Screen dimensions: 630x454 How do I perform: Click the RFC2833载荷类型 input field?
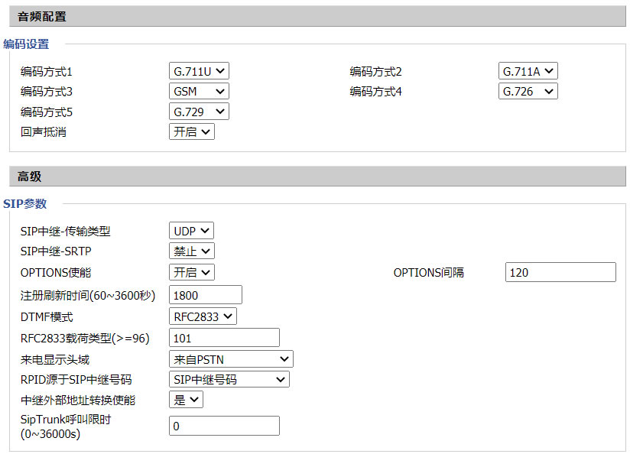click(224, 338)
